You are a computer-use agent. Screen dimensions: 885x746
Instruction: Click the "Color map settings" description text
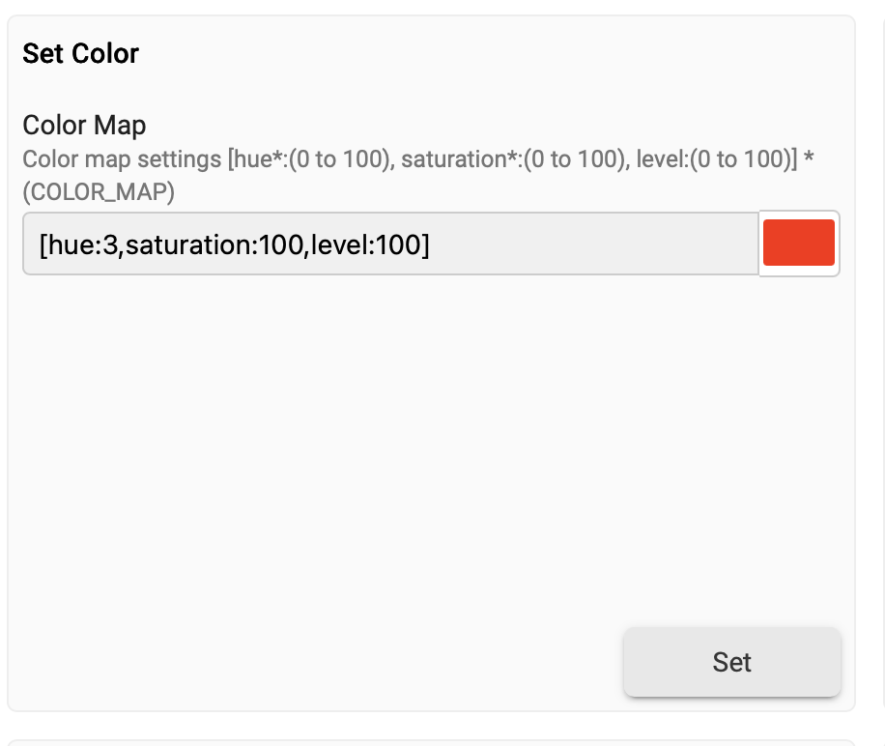tap(122, 159)
